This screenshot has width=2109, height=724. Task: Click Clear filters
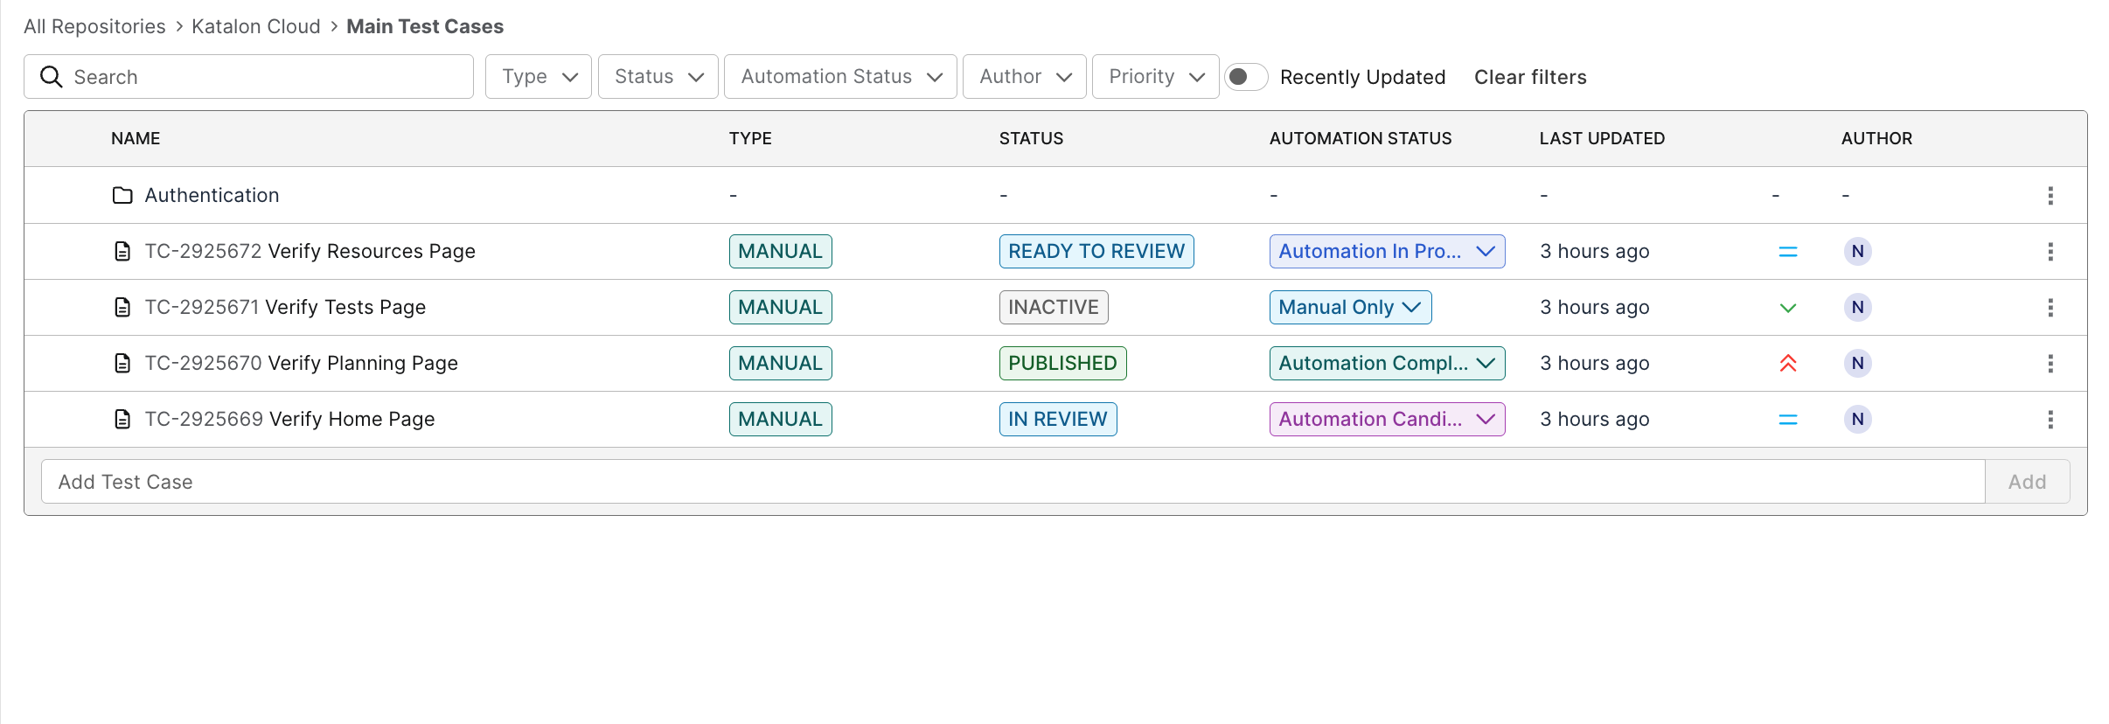[1530, 77]
